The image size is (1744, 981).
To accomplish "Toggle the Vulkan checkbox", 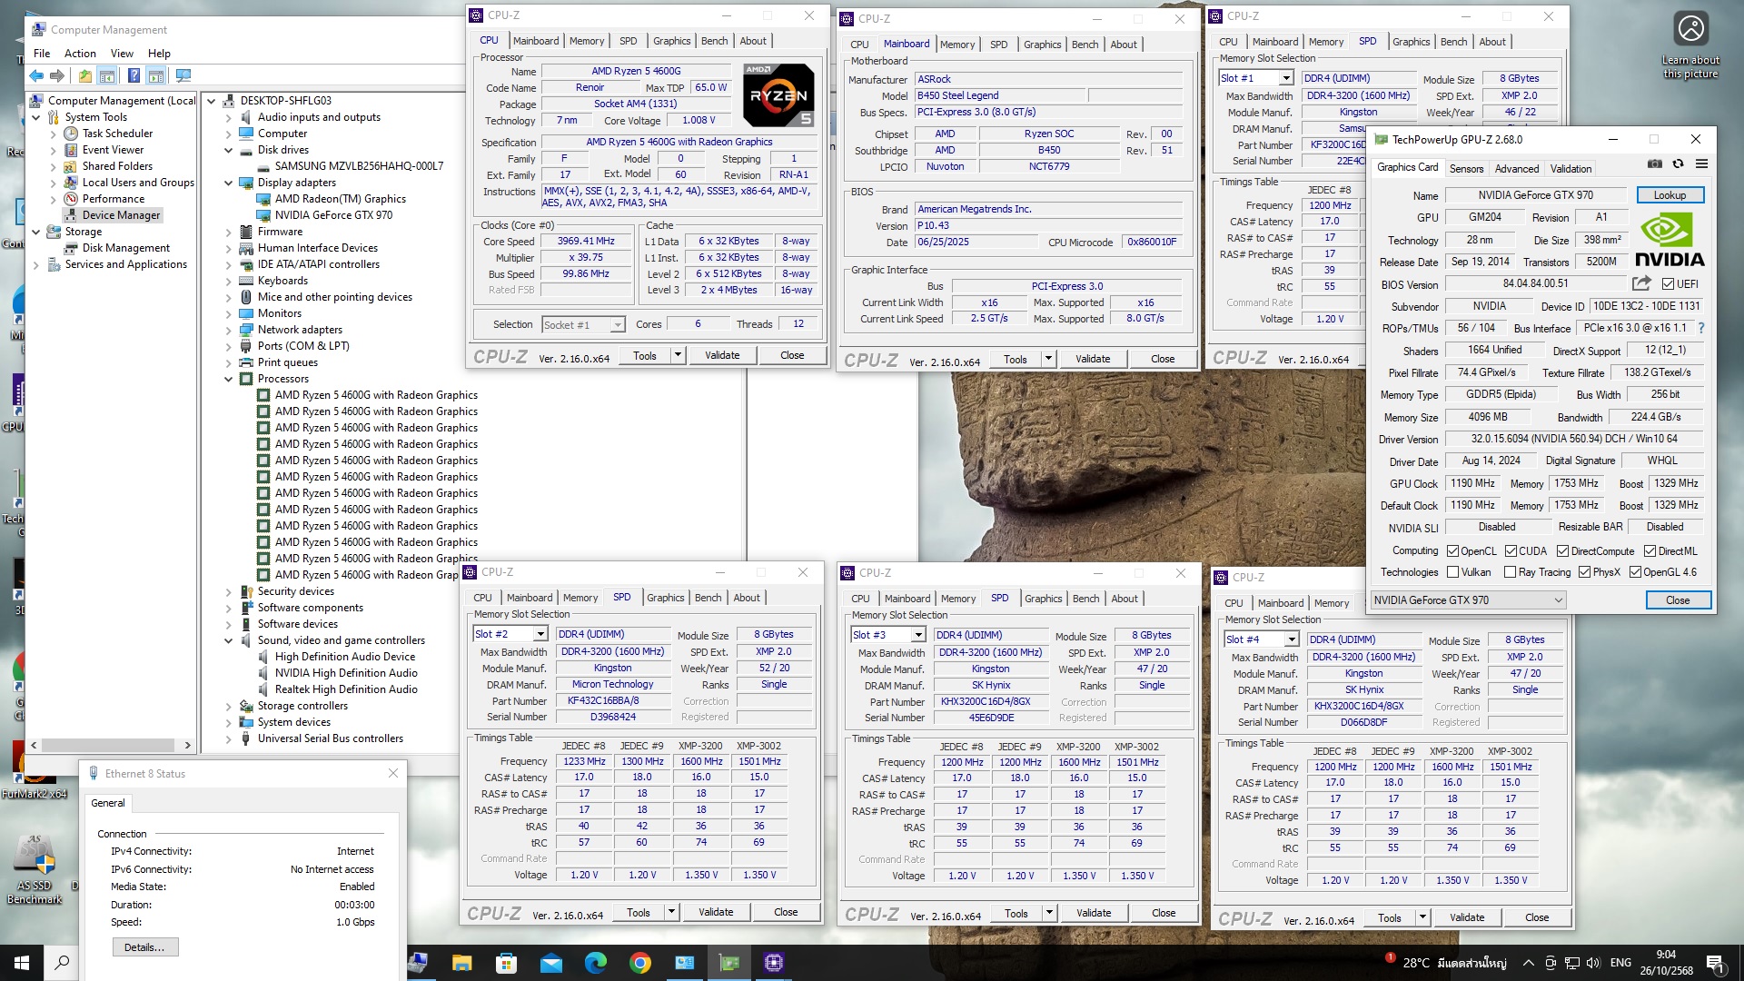I will [x=1453, y=572].
